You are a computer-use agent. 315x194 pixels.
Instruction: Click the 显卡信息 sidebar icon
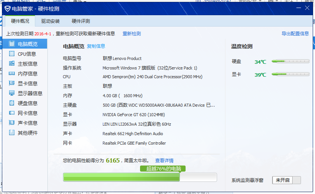click(12, 83)
